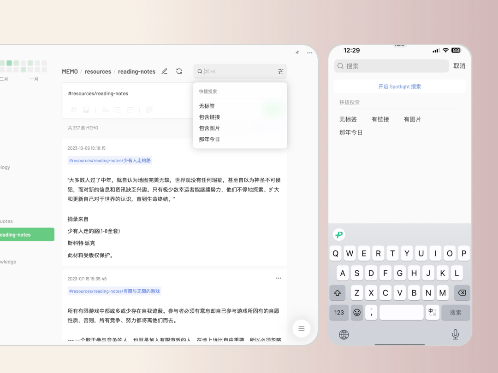The height and width of the screenshot is (373, 498).
Task: Click the dark green heatmap cell
Action: point(9,63)
